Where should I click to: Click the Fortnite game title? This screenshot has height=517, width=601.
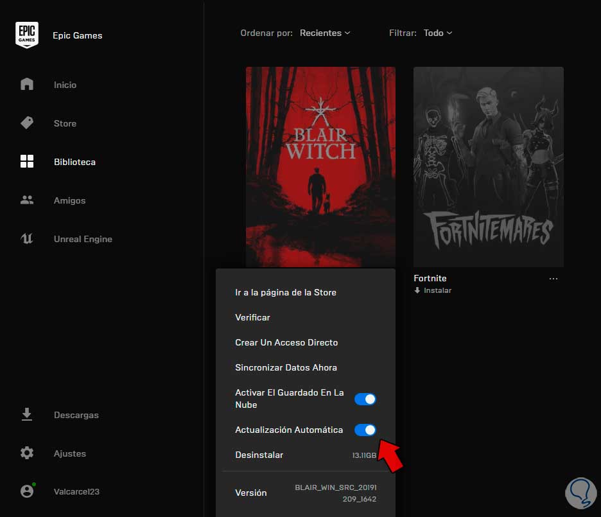430,278
